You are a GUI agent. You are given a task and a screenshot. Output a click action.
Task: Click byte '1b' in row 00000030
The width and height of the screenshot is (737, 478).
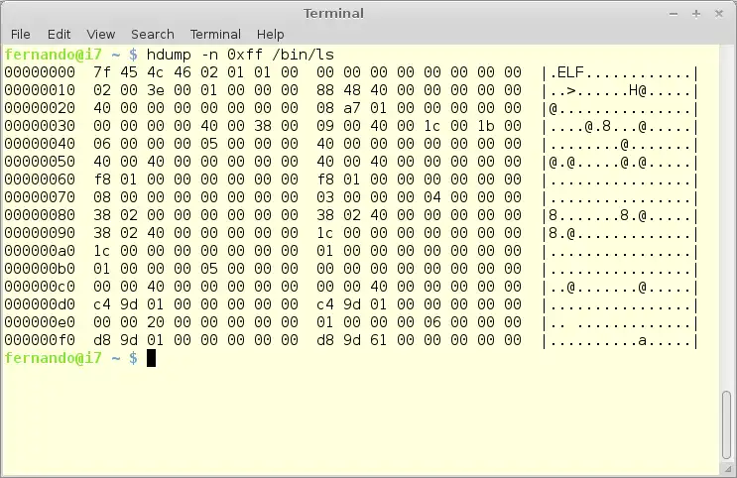(485, 126)
